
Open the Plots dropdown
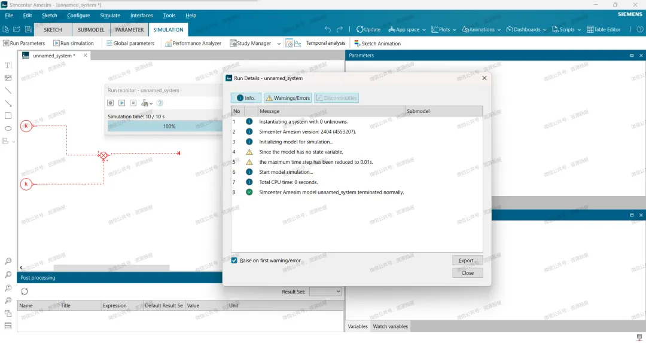pyautogui.click(x=444, y=30)
